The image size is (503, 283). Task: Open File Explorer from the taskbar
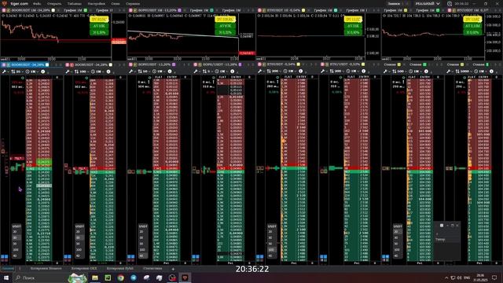point(95,277)
